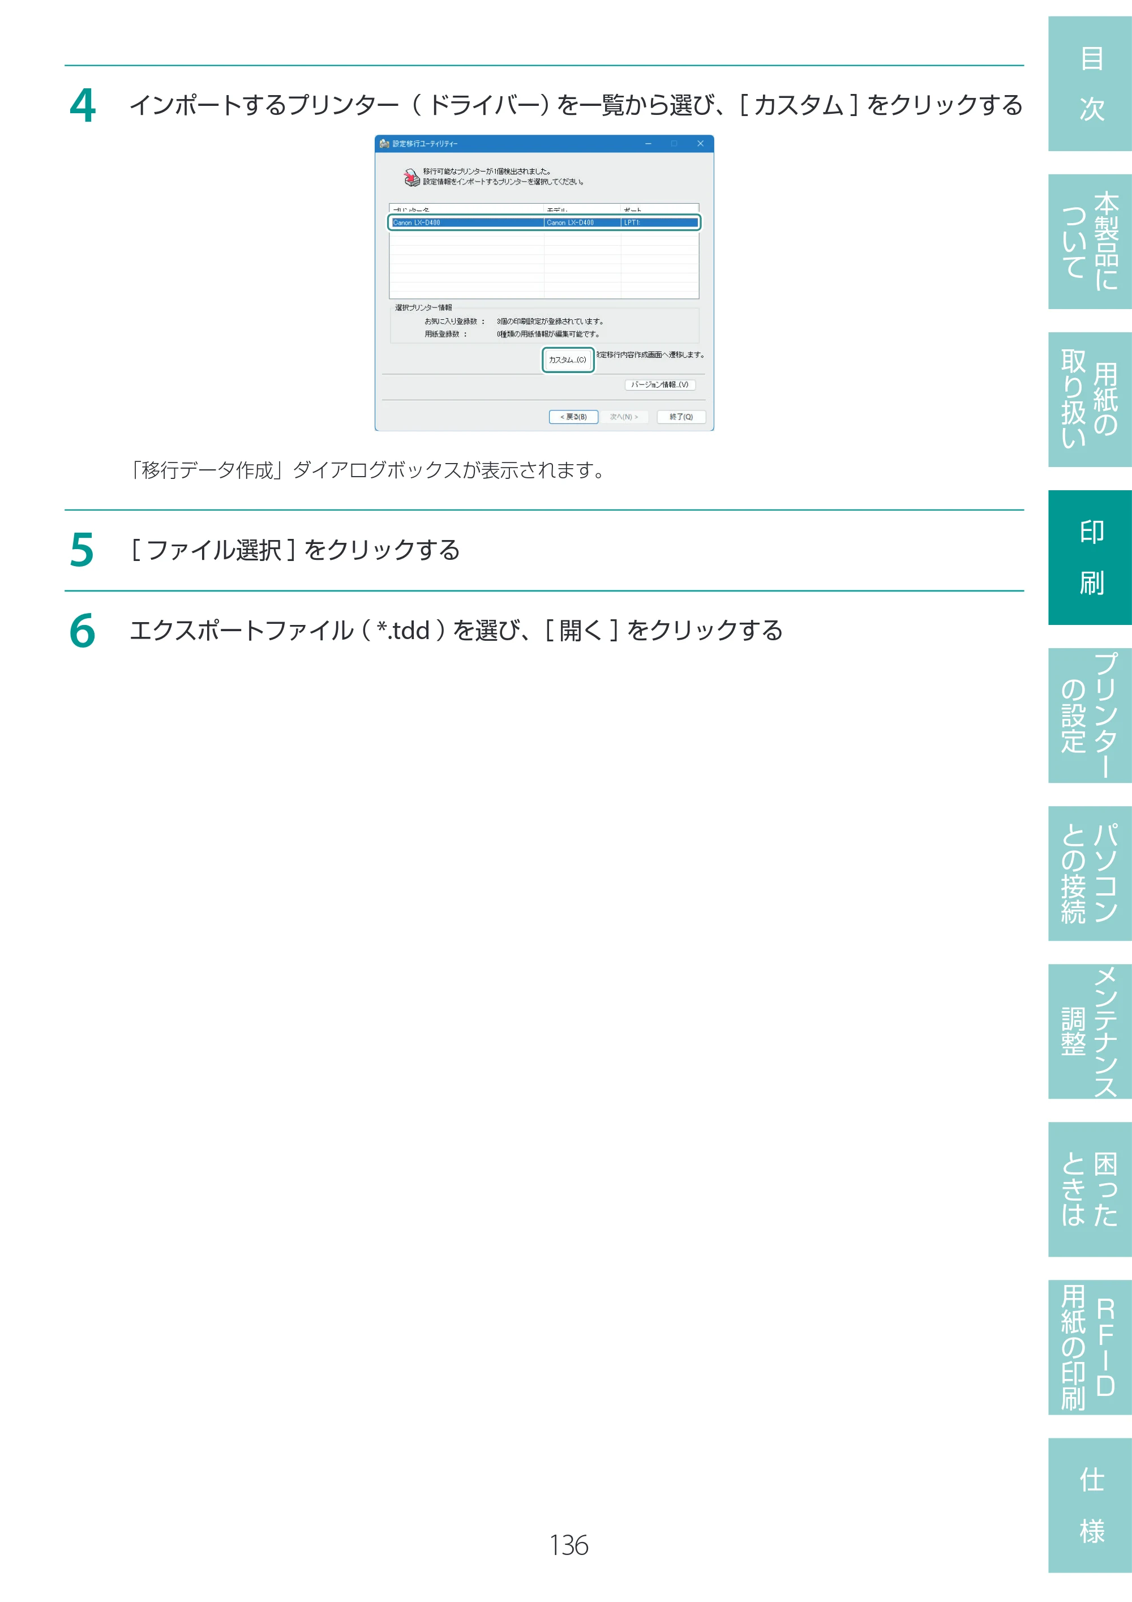Switch to the メンテナンス調整 side tab
Viewport: 1132px width, 1602px height.
click(x=1090, y=1031)
